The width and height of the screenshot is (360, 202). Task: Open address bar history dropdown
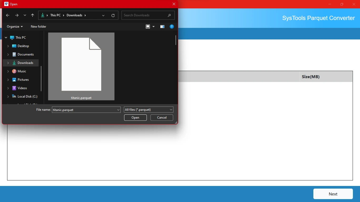pos(103,15)
